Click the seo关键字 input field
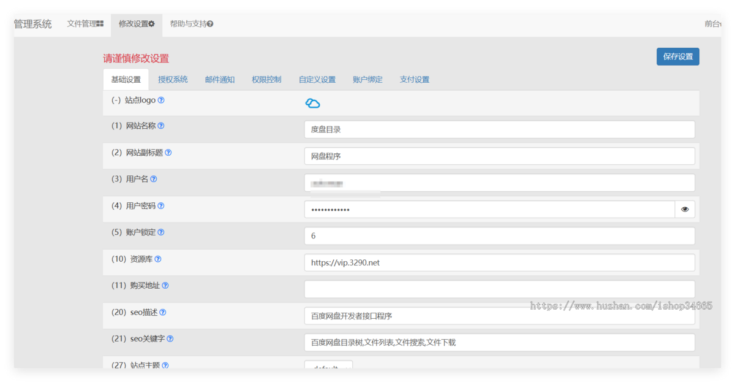735x382 pixels. coord(500,342)
